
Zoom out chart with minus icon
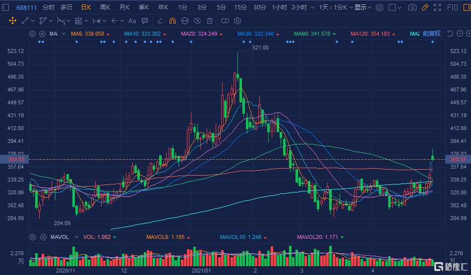[460, 34]
